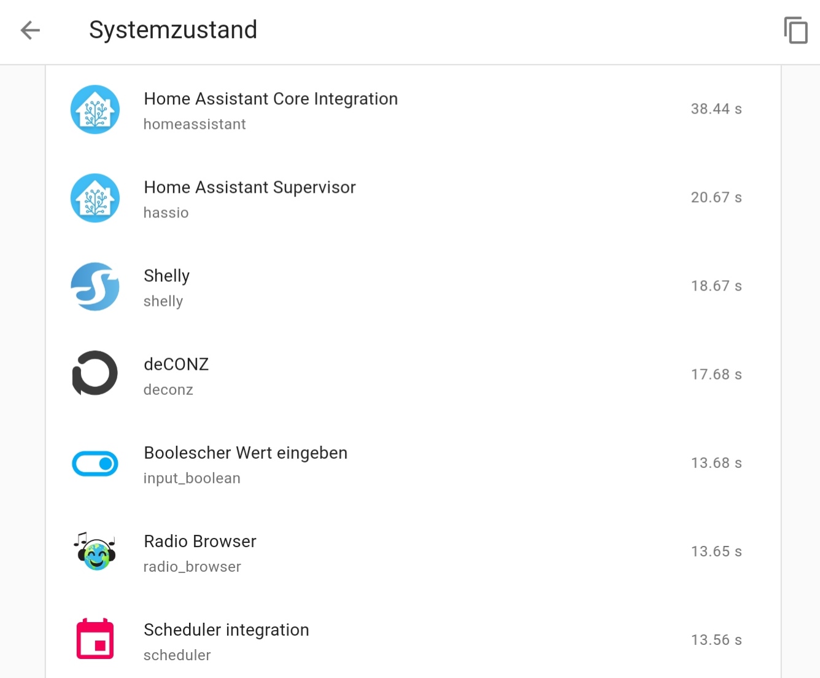
Task: Click the 17.68 s startup time
Action: point(716,375)
